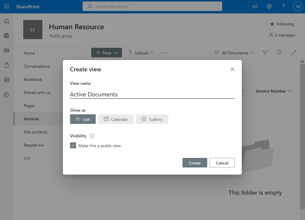Open the create site plus icon

coord(6,95)
